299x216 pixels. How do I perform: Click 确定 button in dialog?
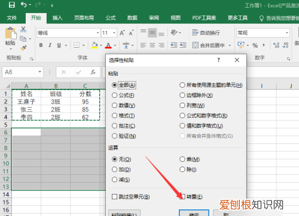(194, 212)
